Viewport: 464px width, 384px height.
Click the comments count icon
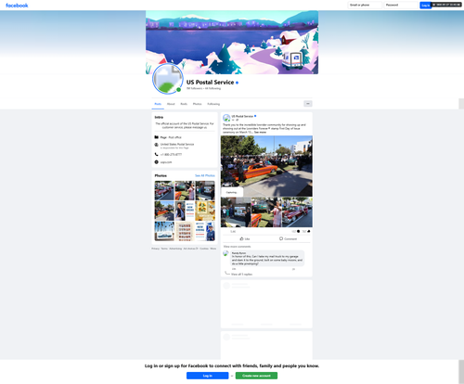(299, 231)
